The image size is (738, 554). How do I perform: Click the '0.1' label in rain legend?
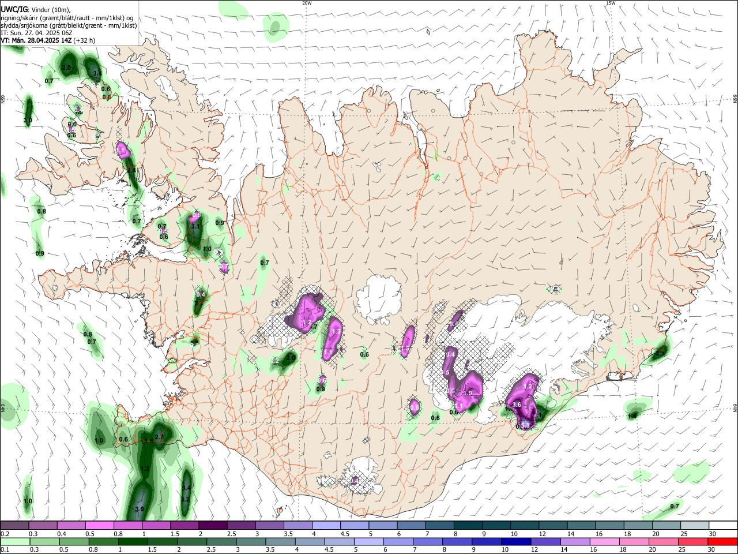tap(5, 550)
